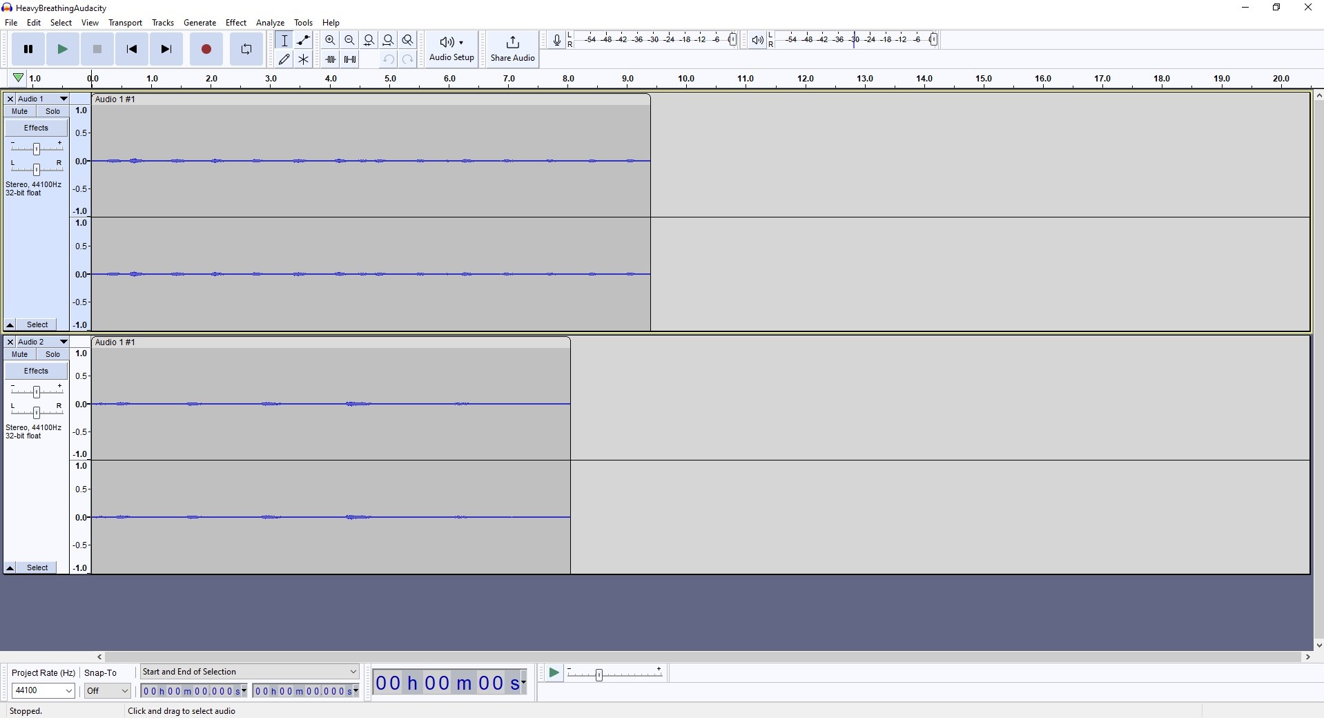The image size is (1324, 718).
Task: Expand the Snap-To Off dropdown
Action: click(108, 690)
